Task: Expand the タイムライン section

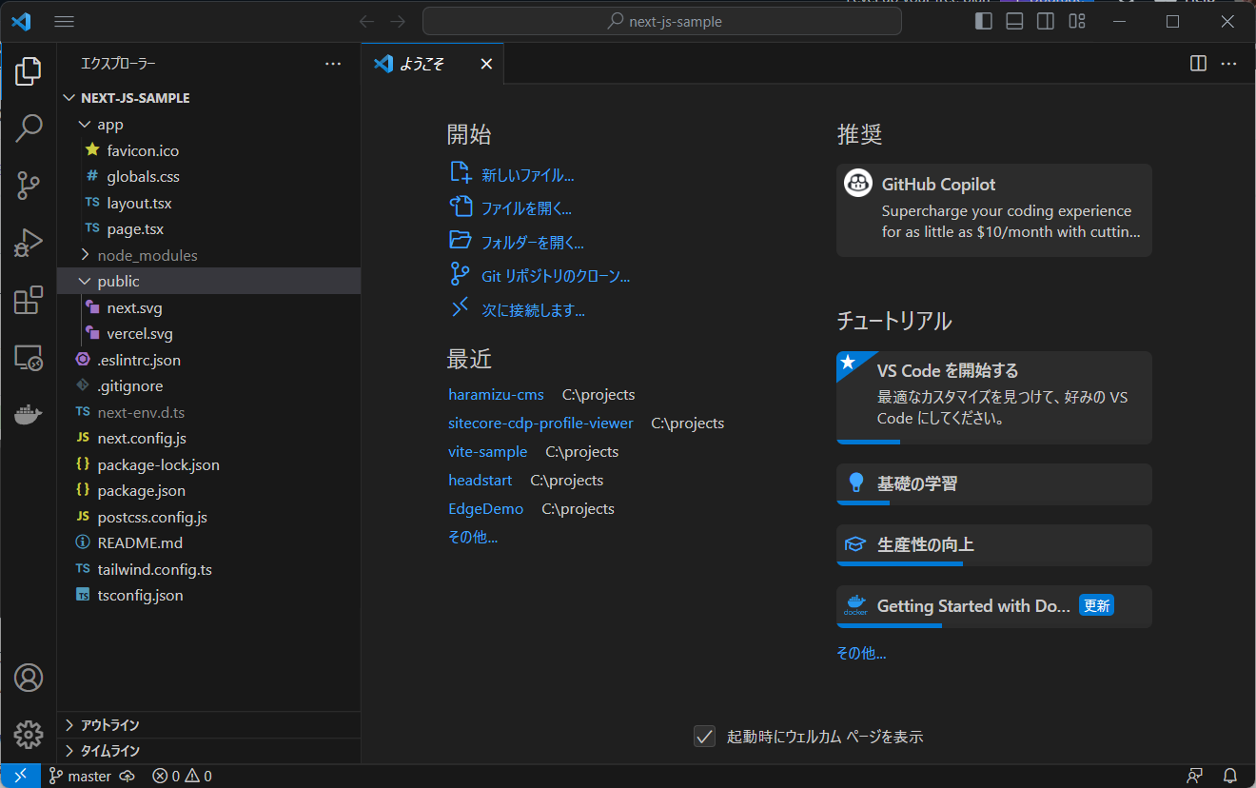Action: tap(208, 751)
